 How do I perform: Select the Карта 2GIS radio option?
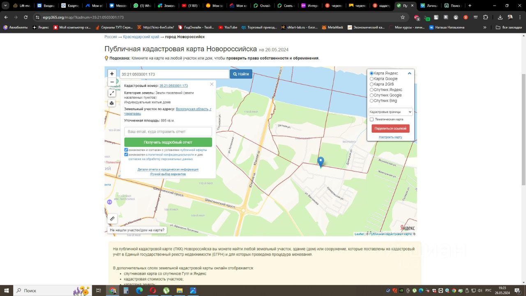[x=371, y=84]
